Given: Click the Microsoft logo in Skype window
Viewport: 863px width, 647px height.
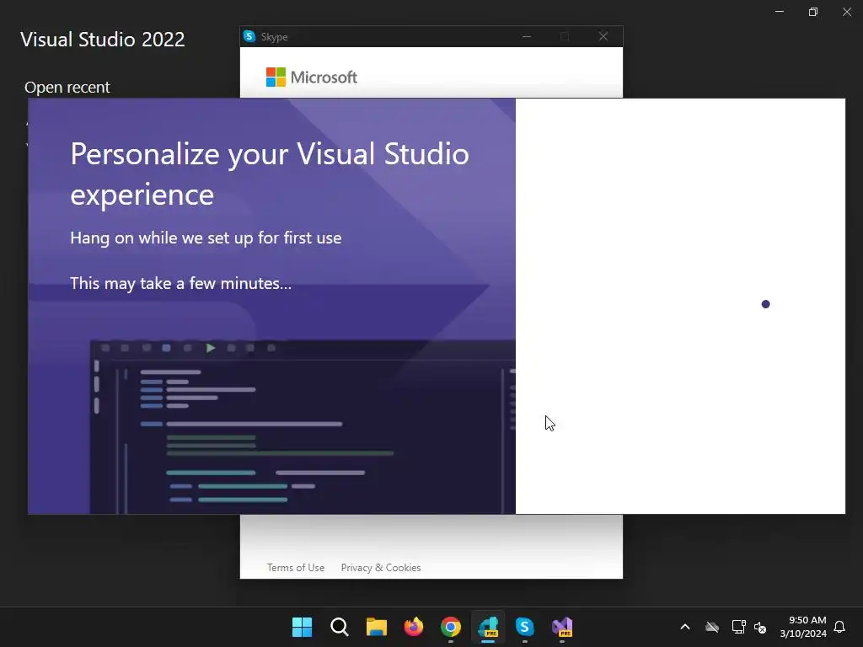Looking at the screenshot, I should (312, 77).
